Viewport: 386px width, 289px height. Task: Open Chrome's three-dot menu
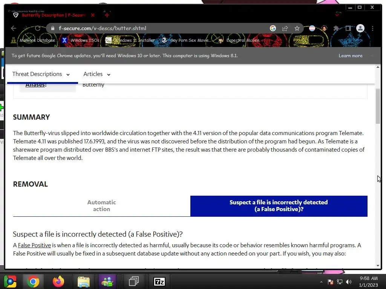click(x=373, y=28)
